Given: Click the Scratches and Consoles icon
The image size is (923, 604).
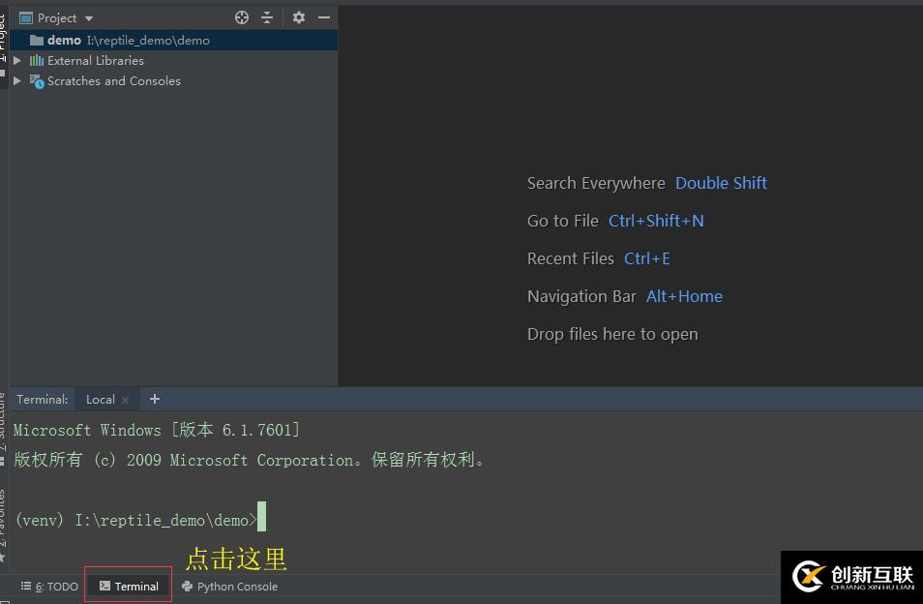Looking at the screenshot, I should 37,81.
